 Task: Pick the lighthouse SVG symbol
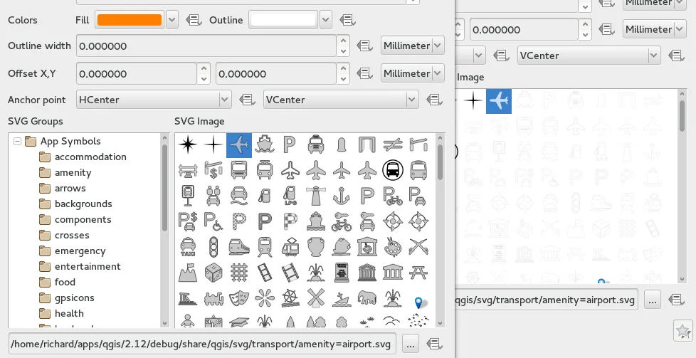click(x=316, y=194)
